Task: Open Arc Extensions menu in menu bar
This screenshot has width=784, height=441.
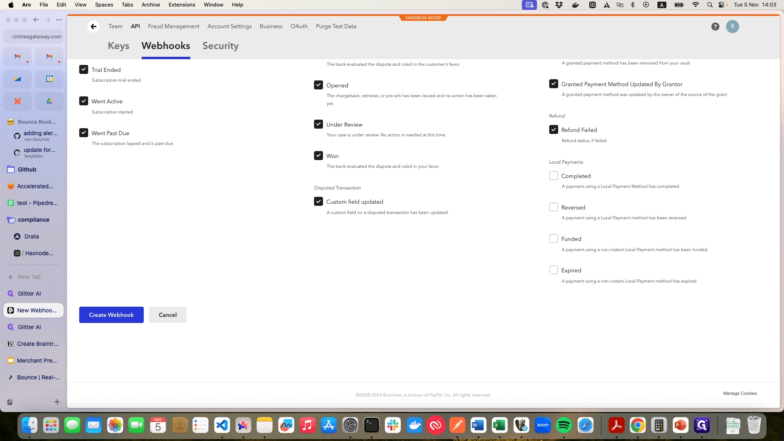Action: [x=182, y=5]
